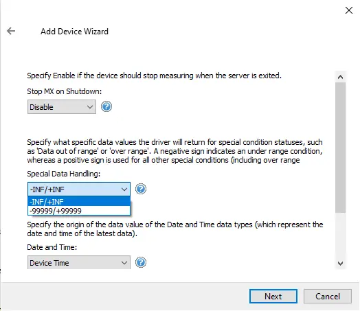Click the Date and Time label

52,247
